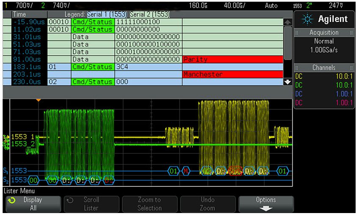Click the red M Manchester error hexagon
This screenshot has width=359, height=216.
tap(186, 171)
